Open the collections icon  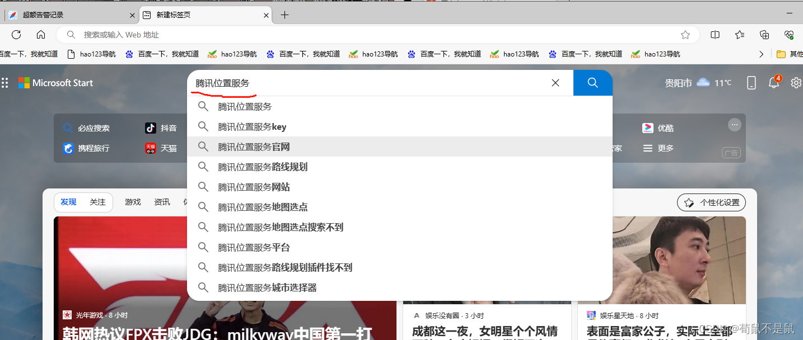click(764, 35)
